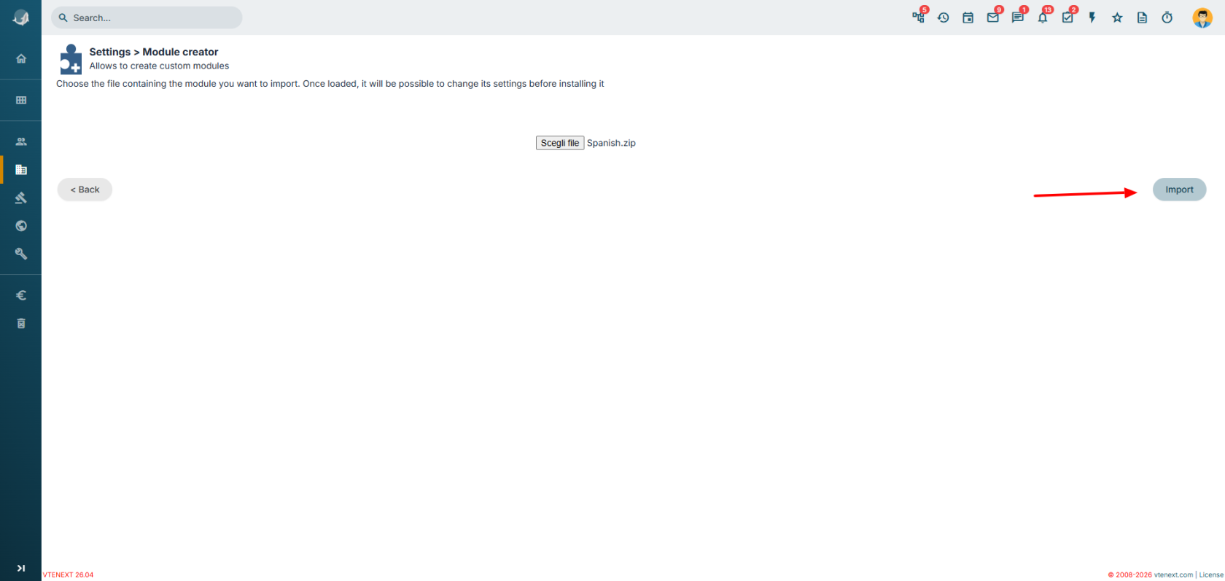The image size is (1225, 581).
Task: Open the building accounts icon in sidebar
Action: click(21, 170)
